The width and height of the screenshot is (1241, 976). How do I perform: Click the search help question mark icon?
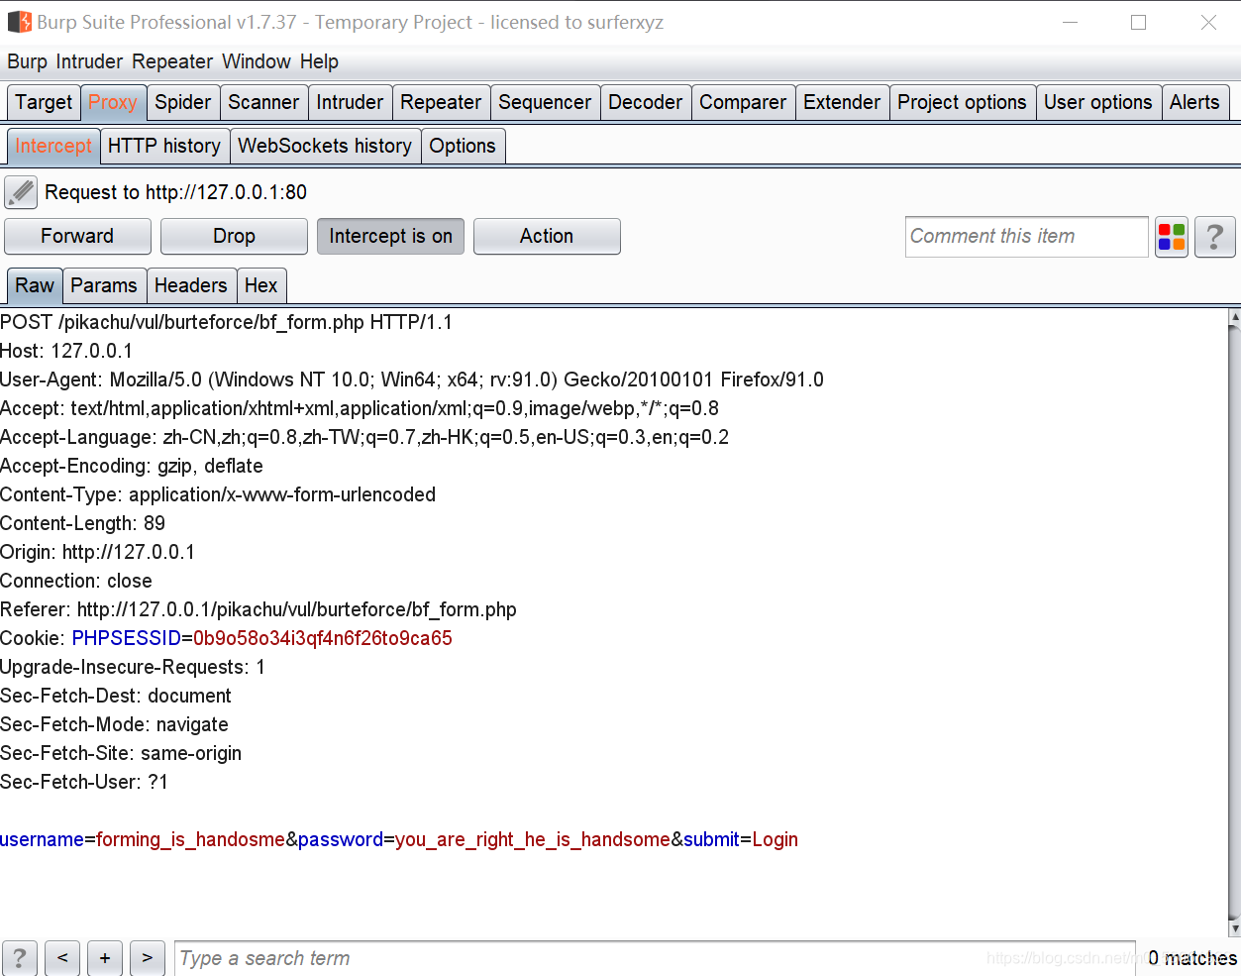pyautogui.click(x=20, y=958)
